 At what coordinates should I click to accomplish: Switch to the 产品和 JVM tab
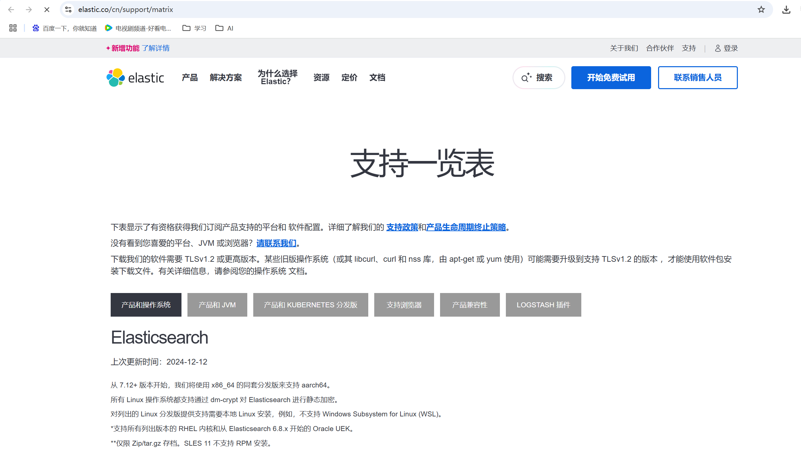[x=217, y=305]
